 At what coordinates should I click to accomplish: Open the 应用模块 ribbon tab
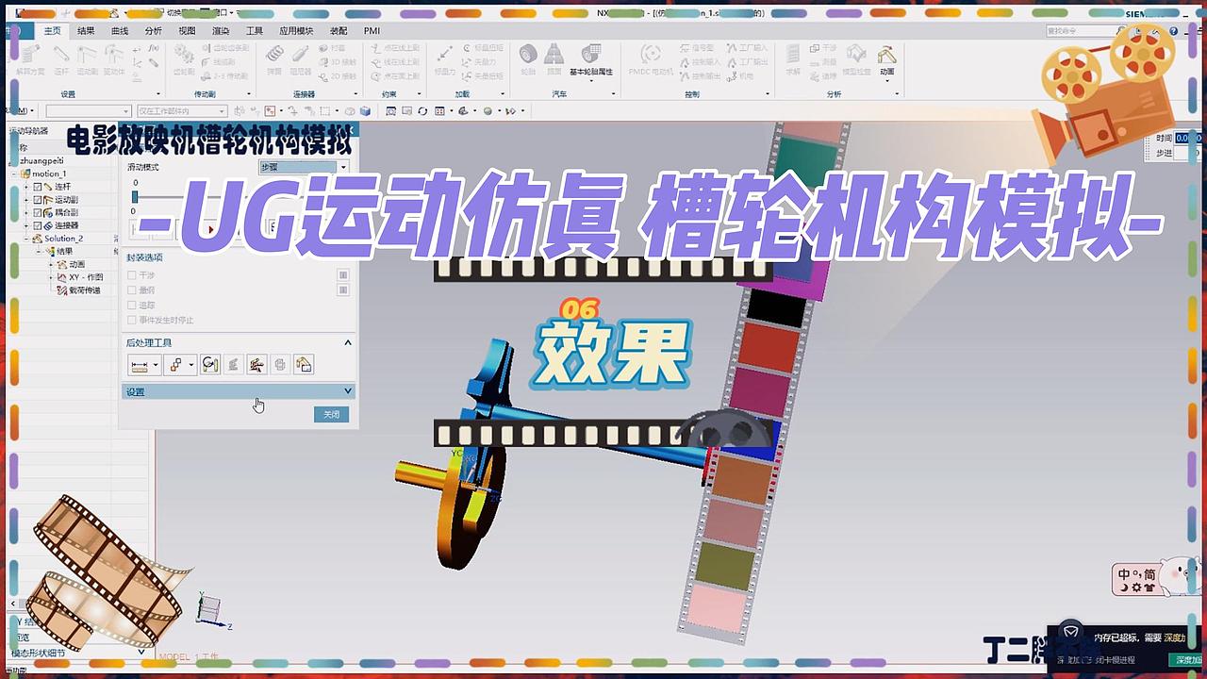coord(296,30)
